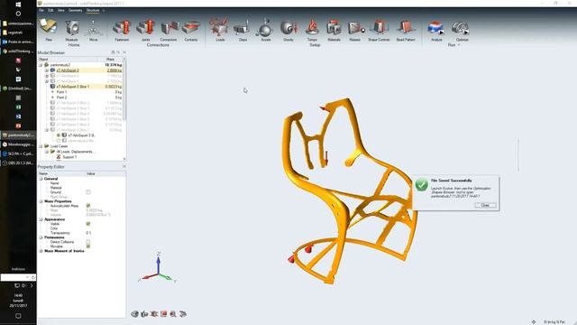The width and height of the screenshot is (577, 325).
Task: Choose the Connectors tool
Action: coord(169,28)
